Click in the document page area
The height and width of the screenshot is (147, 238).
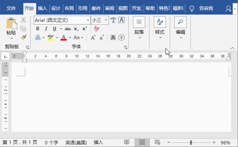pos(121,97)
